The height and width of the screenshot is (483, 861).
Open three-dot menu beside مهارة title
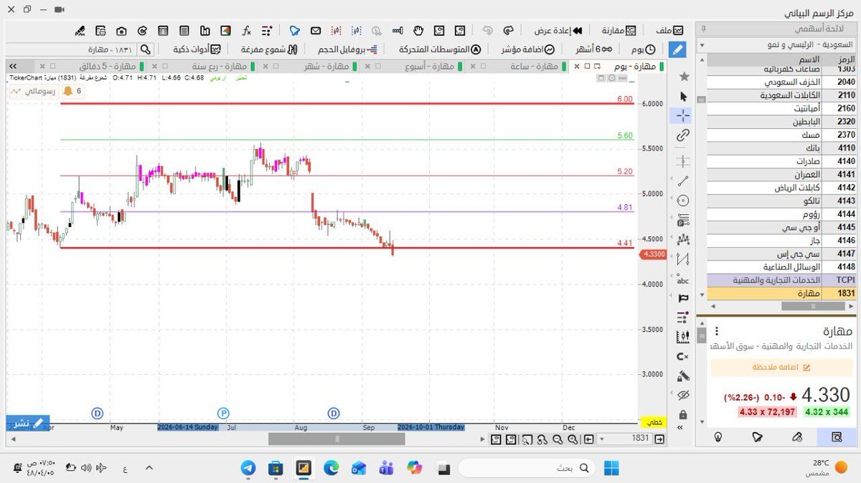click(x=715, y=333)
